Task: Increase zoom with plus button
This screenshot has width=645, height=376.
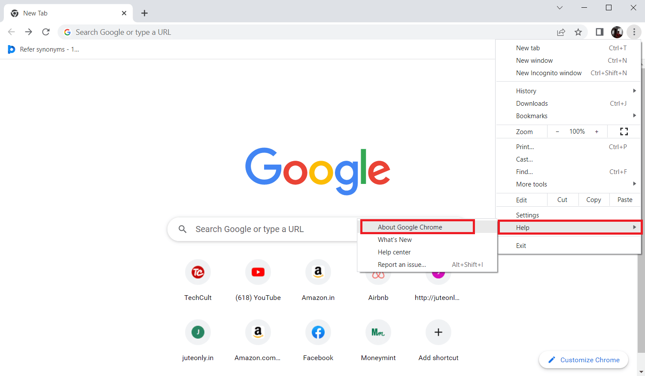Action: coord(596,131)
